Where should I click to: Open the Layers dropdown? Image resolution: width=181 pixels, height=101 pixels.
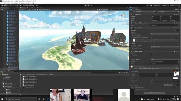pyautogui.click(x=165, y=5)
